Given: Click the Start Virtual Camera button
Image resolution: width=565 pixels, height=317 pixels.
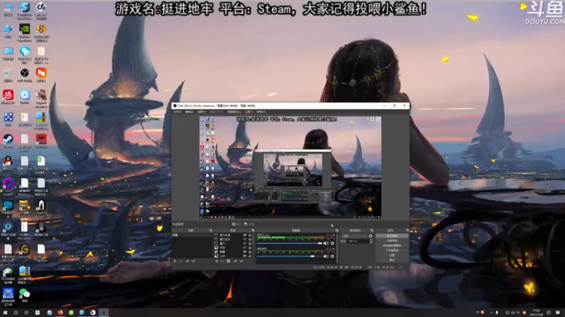Looking at the screenshot, I should click(x=392, y=245).
